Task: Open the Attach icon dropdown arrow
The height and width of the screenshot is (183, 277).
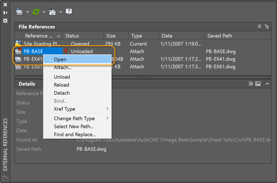Action: point(27,12)
